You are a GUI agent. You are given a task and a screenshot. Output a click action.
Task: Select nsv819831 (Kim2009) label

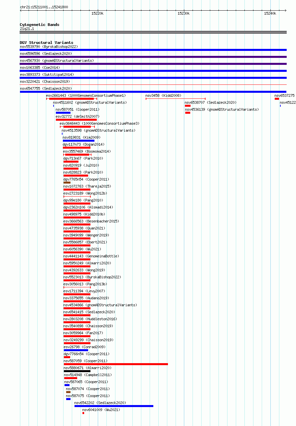pos(81,137)
